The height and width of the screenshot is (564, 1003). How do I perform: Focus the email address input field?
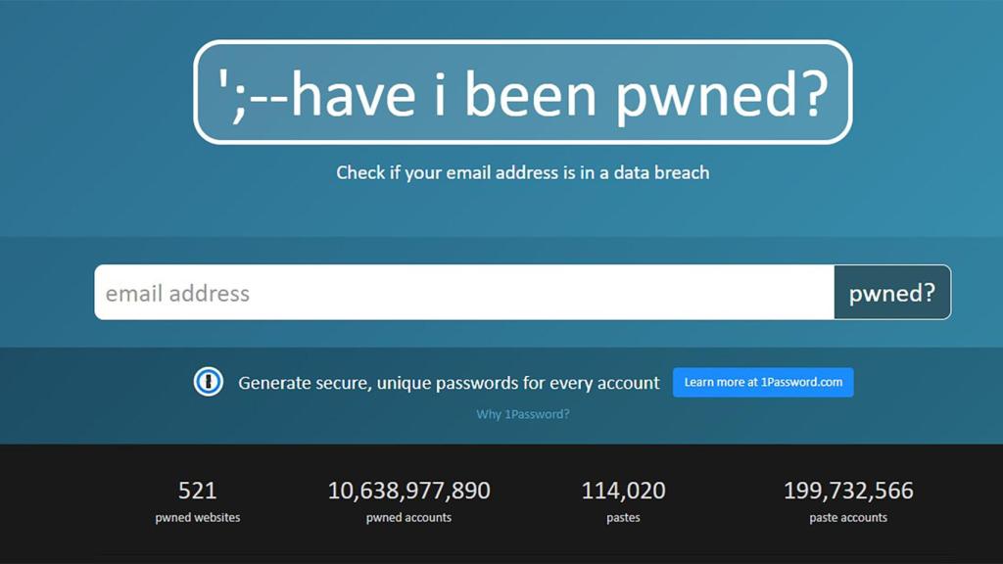tap(392, 291)
